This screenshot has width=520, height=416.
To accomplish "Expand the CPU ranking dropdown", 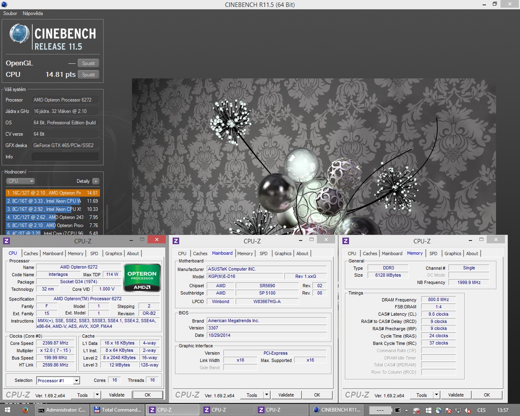I will point(20,181).
